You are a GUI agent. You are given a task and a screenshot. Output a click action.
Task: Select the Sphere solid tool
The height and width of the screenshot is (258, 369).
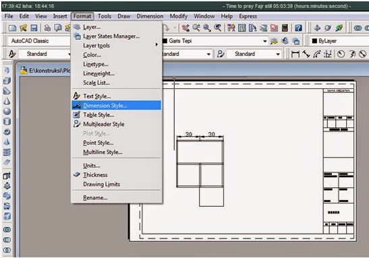pos(7,111)
